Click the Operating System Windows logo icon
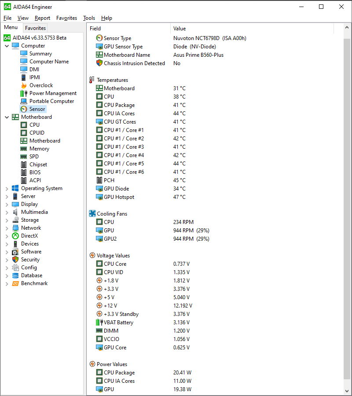The image size is (352, 396). 15,188
